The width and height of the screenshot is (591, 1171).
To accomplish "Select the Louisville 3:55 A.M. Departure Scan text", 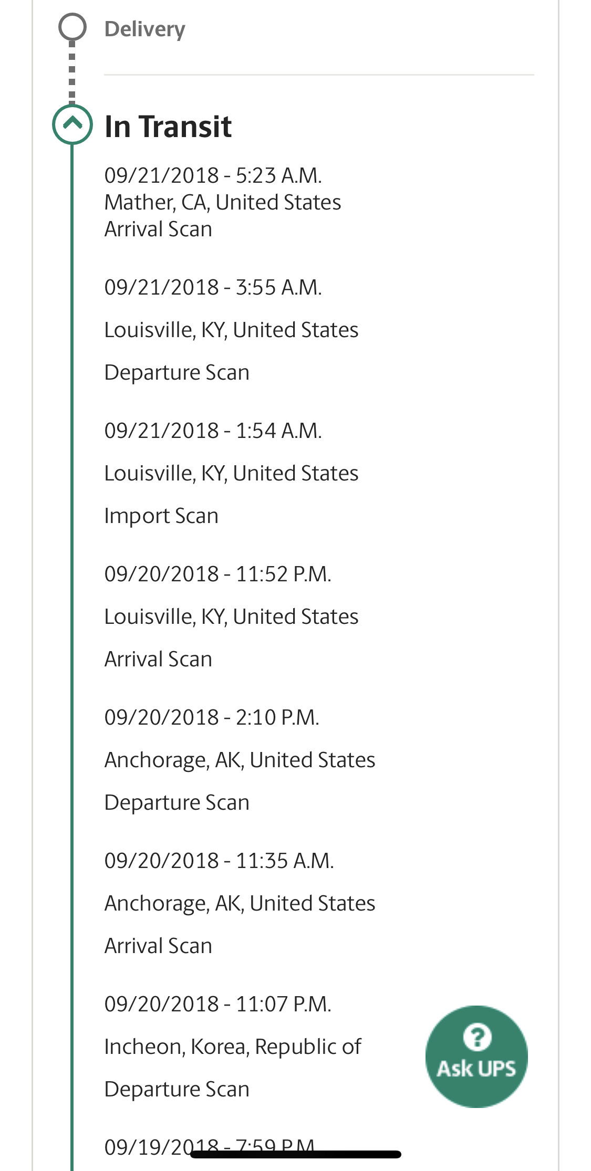I will tap(177, 372).
